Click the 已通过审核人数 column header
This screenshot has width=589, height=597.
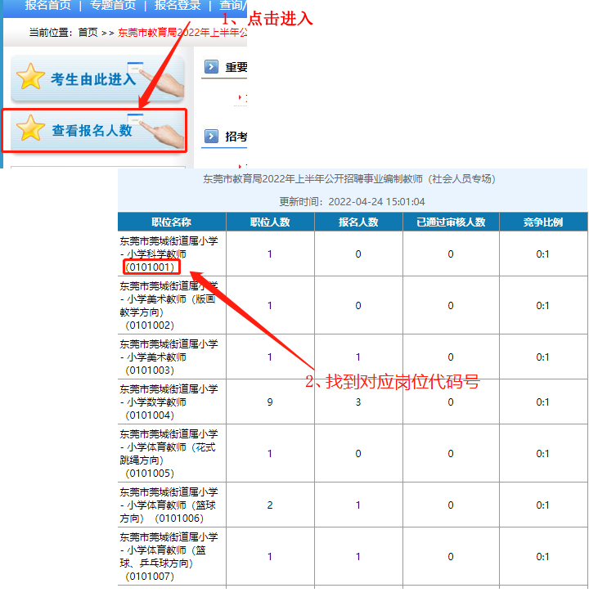451,222
